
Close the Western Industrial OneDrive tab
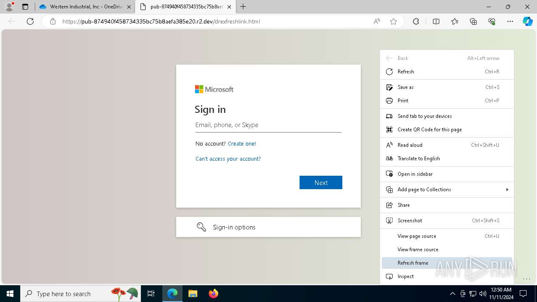[x=129, y=7]
